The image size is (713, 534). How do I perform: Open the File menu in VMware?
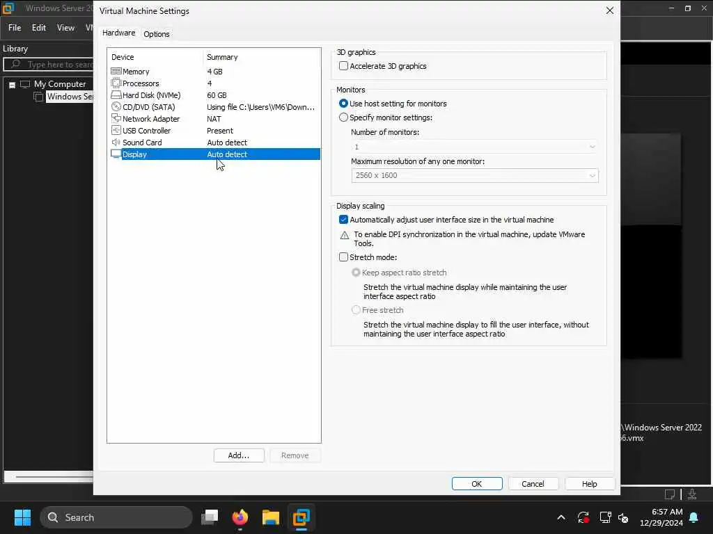pos(15,28)
